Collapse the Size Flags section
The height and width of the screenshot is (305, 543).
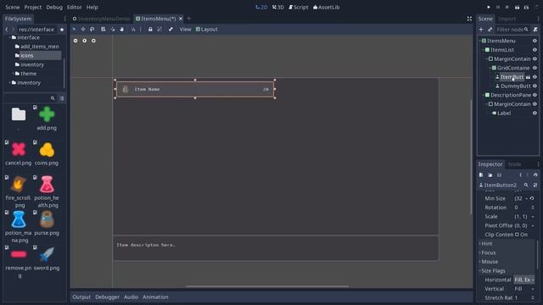(x=507, y=271)
